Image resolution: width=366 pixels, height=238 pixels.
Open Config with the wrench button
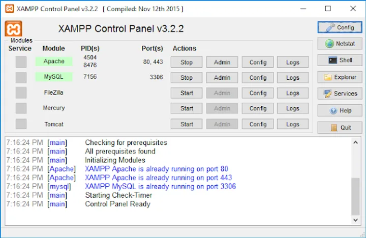tap(340, 27)
